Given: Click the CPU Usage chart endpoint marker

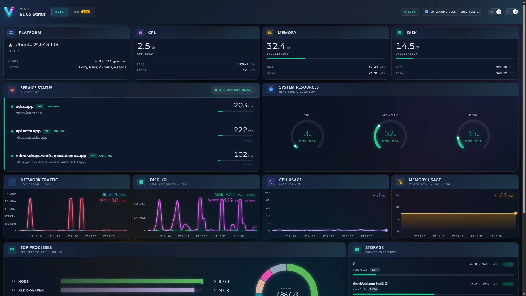Looking at the screenshot, I should pyautogui.click(x=386, y=230).
